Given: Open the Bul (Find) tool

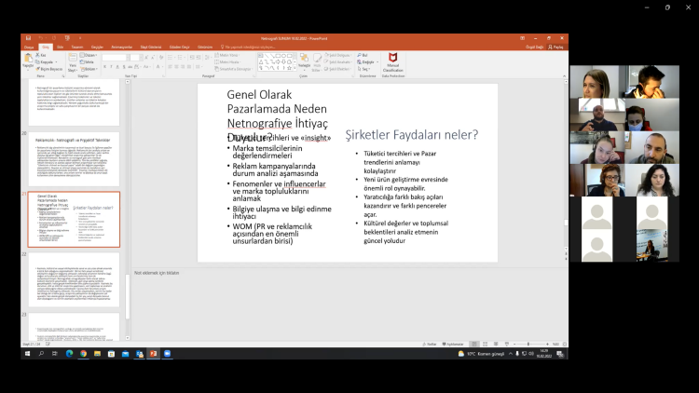Looking at the screenshot, I should click(x=363, y=55).
